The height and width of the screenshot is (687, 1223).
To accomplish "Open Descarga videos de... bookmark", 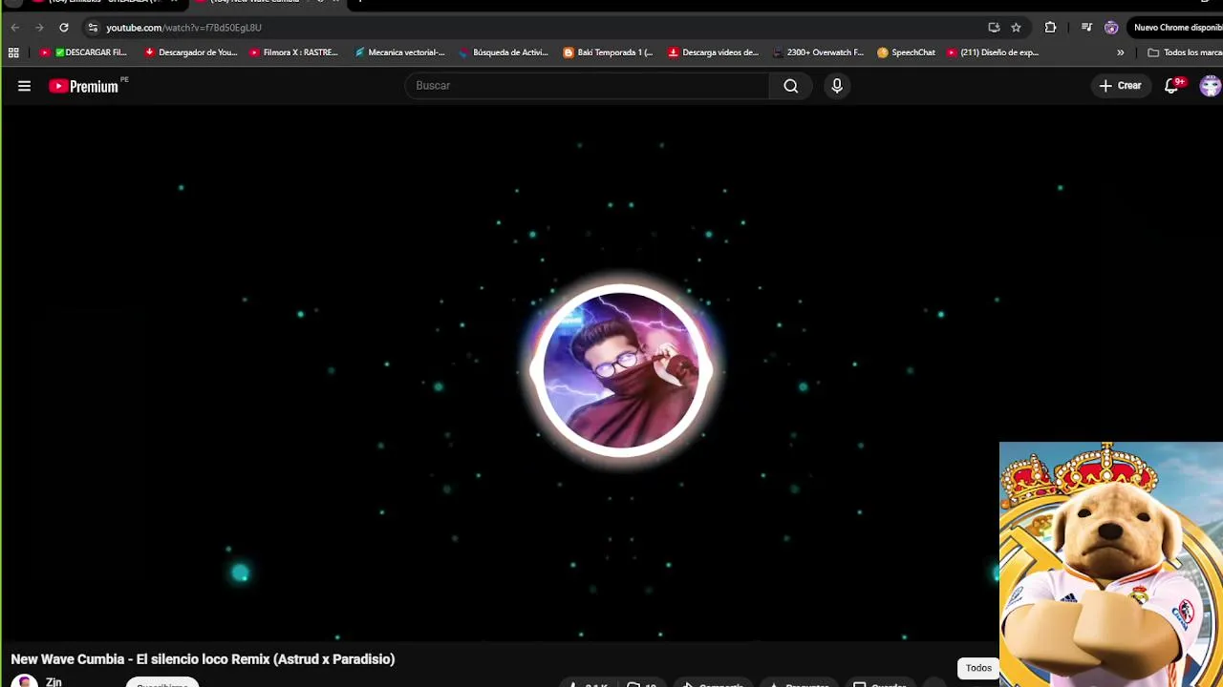I will [x=714, y=52].
